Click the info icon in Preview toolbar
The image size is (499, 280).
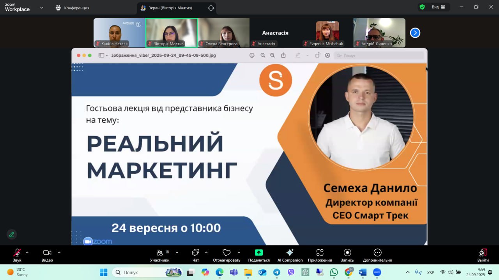(252, 56)
